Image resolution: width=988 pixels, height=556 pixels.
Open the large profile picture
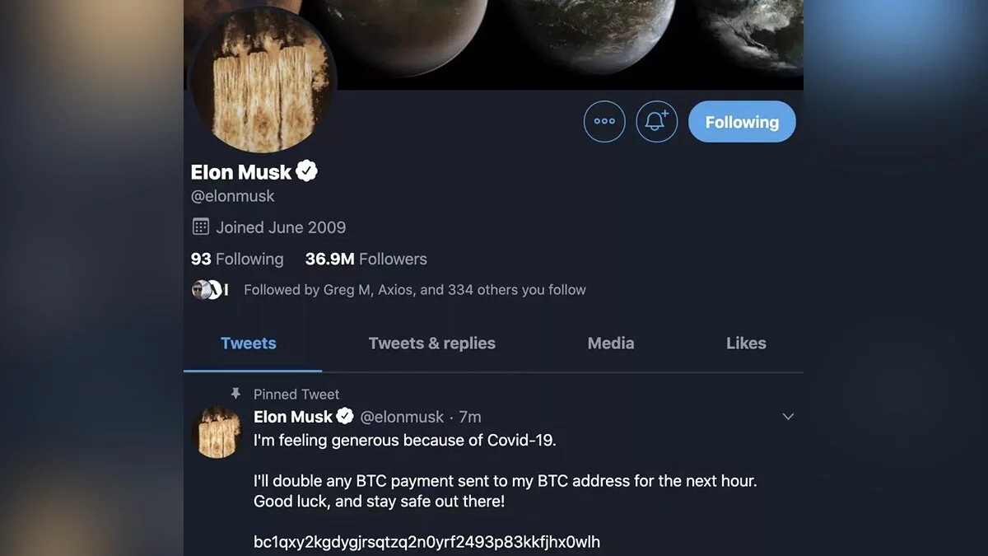pyautogui.click(x=263, y=82)
